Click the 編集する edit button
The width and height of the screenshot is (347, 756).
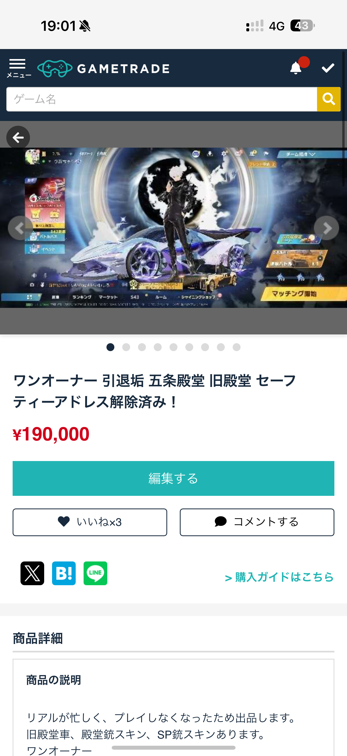click(173, 478)
